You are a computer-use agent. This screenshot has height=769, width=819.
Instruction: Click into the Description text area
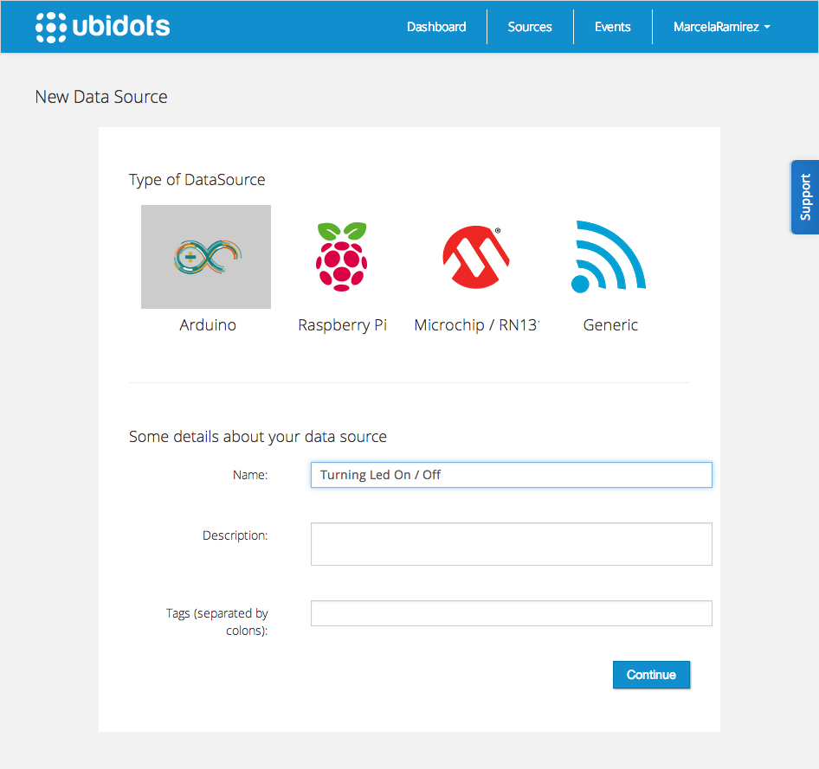click(x=512, y=544)
